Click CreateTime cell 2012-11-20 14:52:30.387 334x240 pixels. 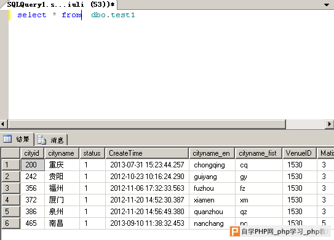(147, 200)
